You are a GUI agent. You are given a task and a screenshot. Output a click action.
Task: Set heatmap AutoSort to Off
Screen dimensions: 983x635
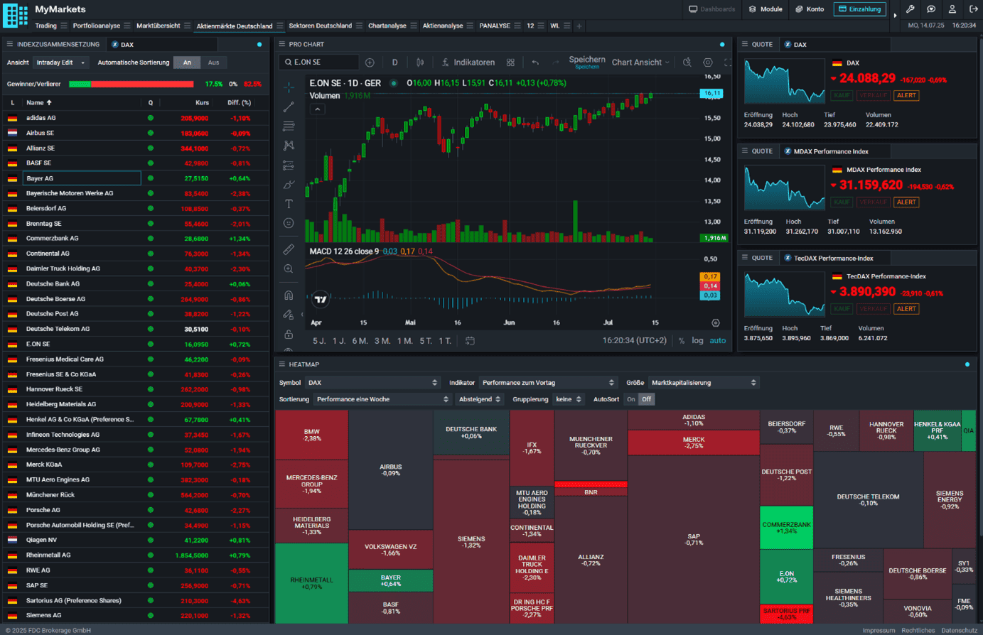646,399
